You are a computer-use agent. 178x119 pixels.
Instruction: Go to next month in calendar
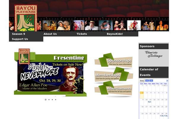[x=151, y=81]
